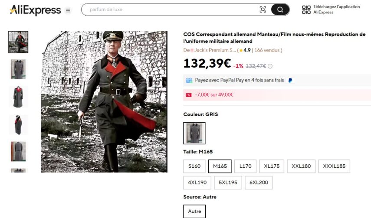This screenshot has height=218, width=371.
Task: Open the hamburger categories menu
Action: tap(68, 10)
